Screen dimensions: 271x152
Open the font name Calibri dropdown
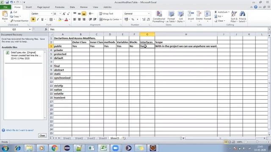point(52,14)
